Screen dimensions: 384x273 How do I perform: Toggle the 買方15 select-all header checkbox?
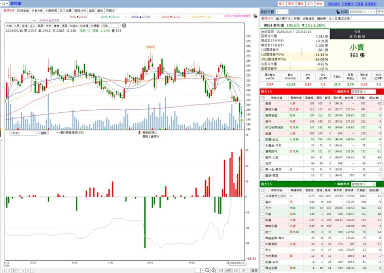click(x=262, y=98)
